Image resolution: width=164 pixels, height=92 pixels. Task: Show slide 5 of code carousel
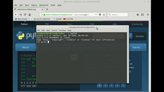click(123, 86)
